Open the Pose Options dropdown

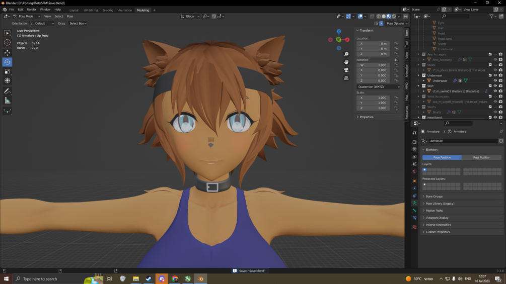(397, 23)
